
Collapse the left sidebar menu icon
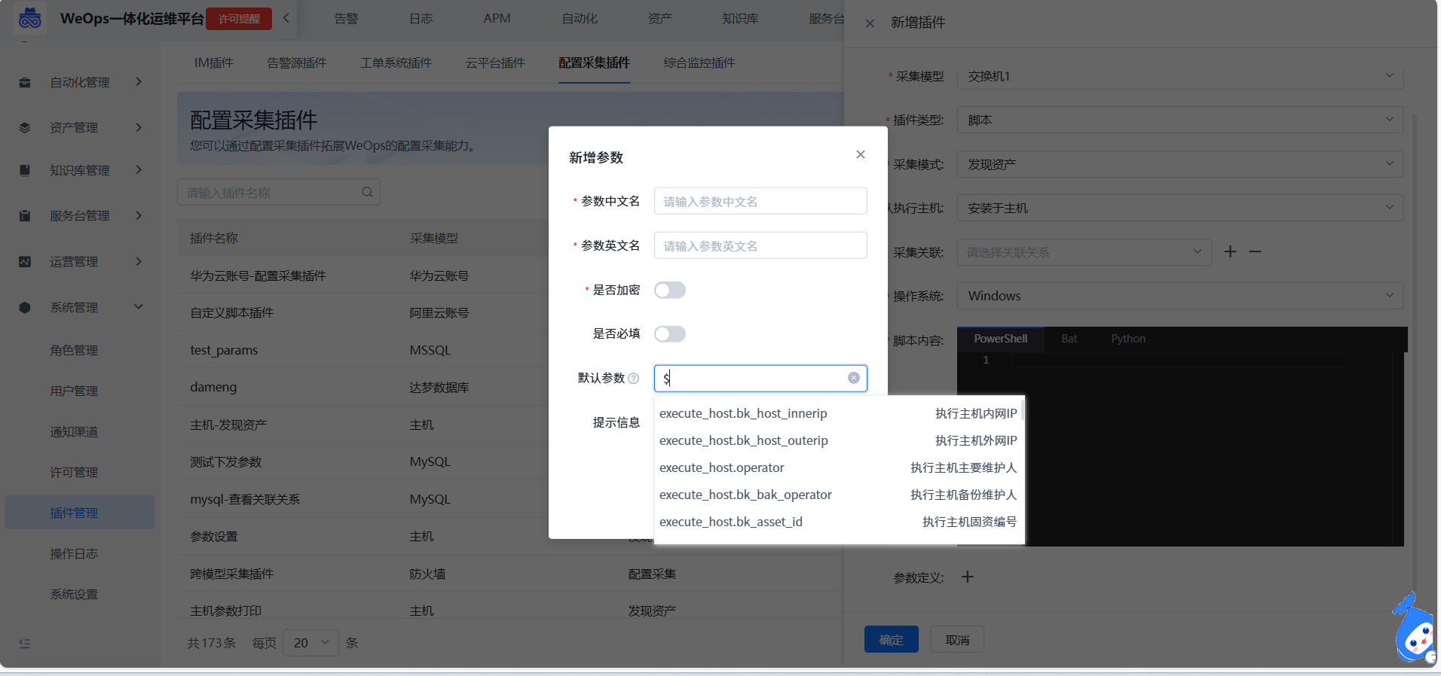click(25, 644)
